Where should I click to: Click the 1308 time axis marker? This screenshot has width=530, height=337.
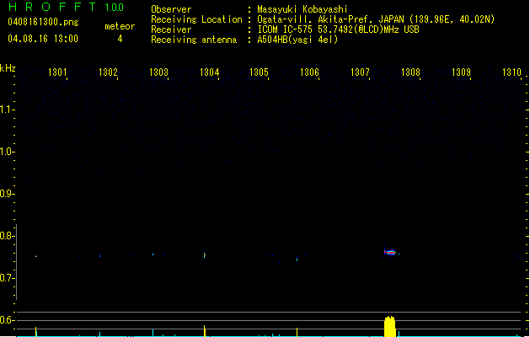pos(410,72)
